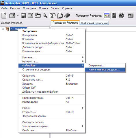Screen dimensions: 136x138
Task: Choose Отделить все ресурсы
Action: coord(52,70)
